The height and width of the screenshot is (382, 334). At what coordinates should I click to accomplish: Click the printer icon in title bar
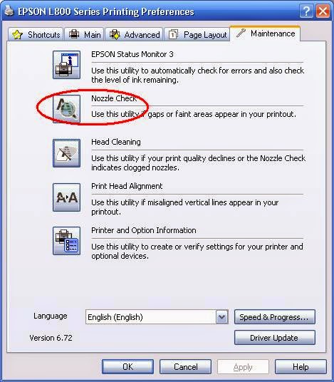pos(9,11)
